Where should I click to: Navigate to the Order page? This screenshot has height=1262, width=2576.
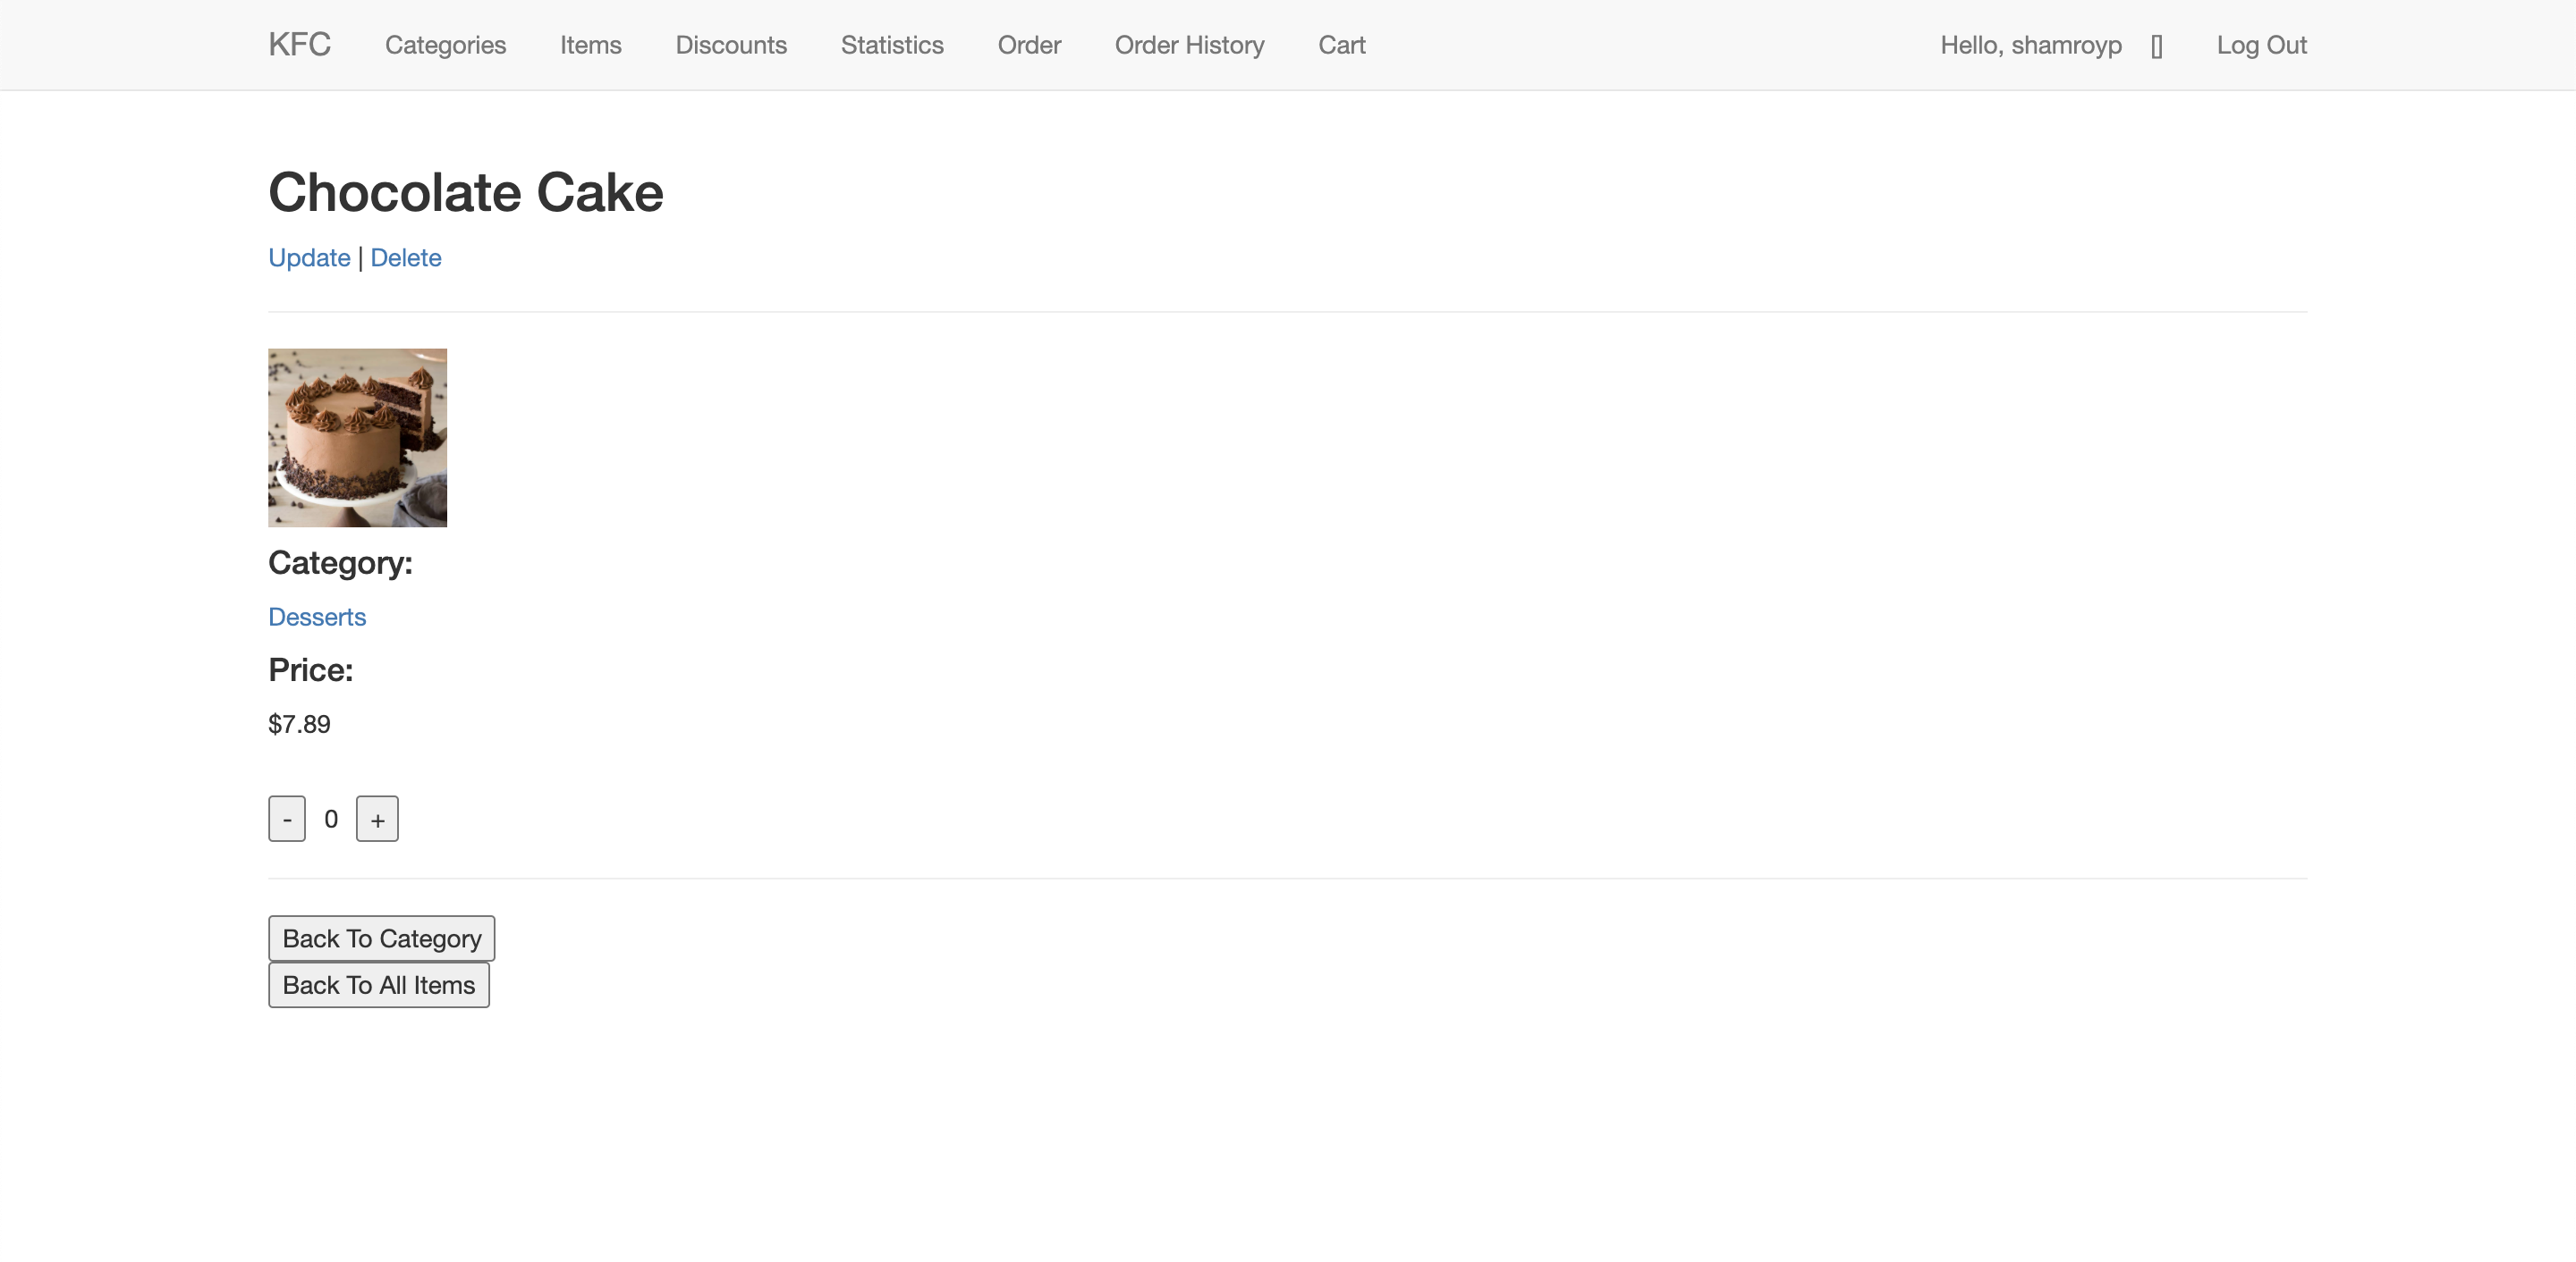(1029, 45)
